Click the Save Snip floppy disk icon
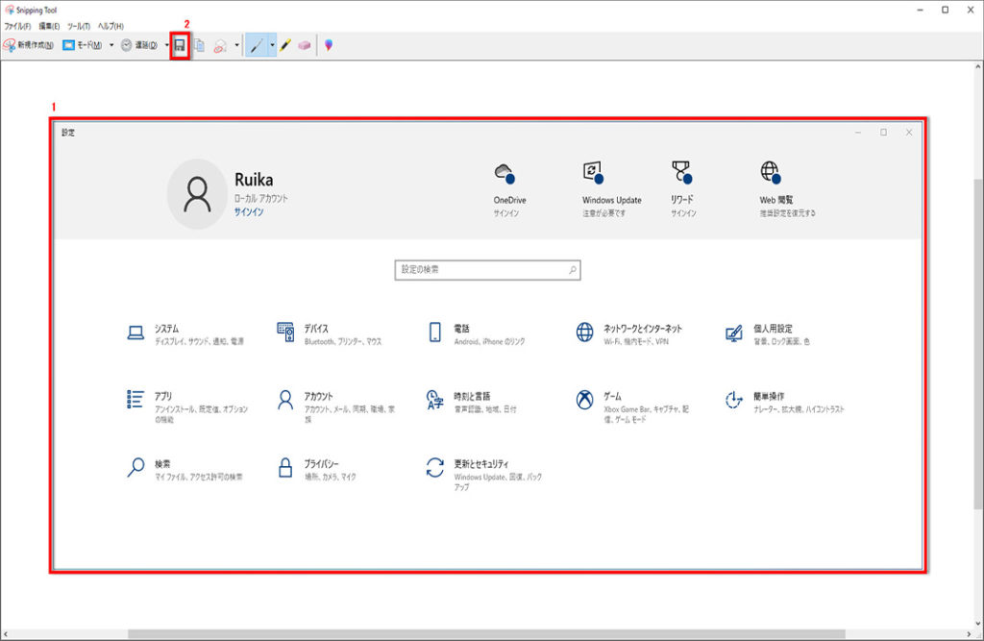This screenshot has width=984, height=641. 180,45
